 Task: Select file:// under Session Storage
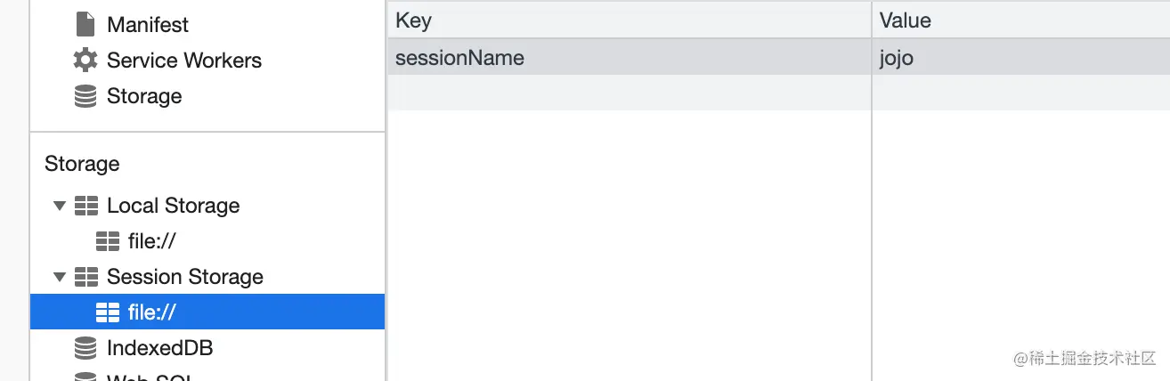click(x=152, y=312)
